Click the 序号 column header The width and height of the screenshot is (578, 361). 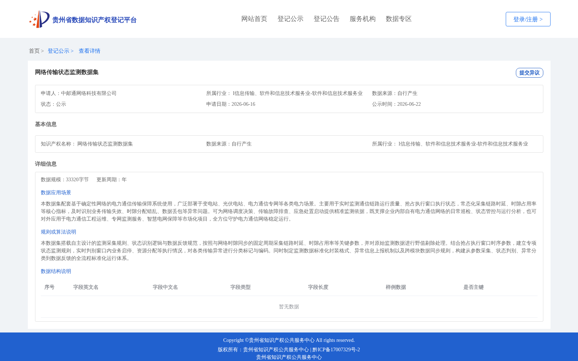point(49,287)
